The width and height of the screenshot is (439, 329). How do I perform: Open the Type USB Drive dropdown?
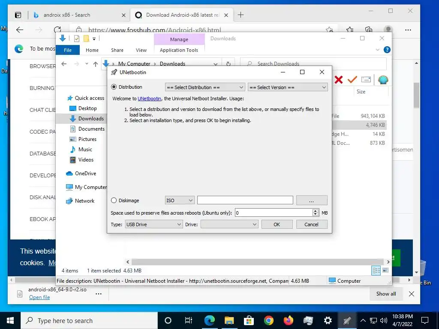(x=154, y=224)
